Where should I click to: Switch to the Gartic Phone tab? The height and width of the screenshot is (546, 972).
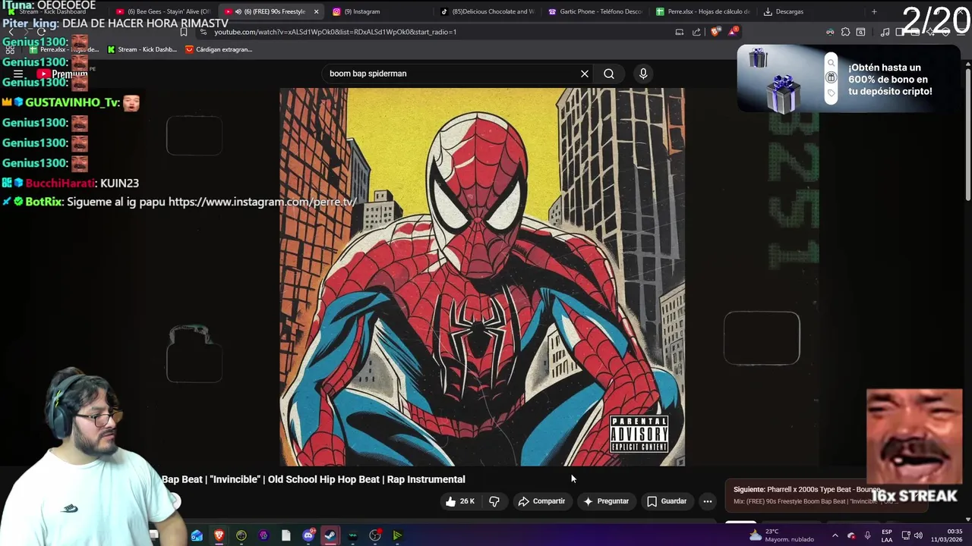point(595,11)
